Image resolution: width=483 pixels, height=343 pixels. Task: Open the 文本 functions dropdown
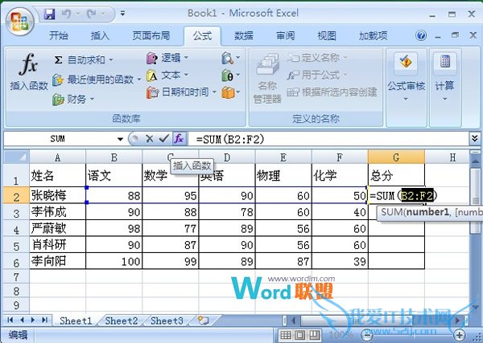167,76
